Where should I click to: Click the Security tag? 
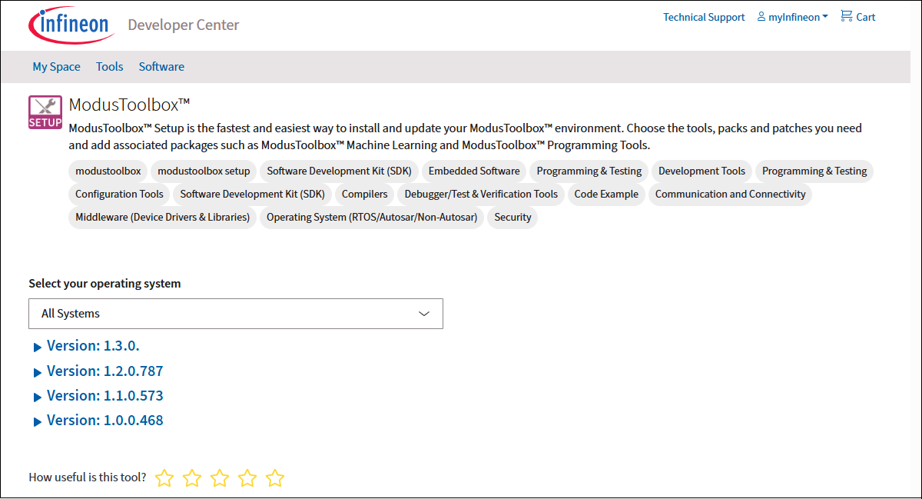(x=512, y=217)
